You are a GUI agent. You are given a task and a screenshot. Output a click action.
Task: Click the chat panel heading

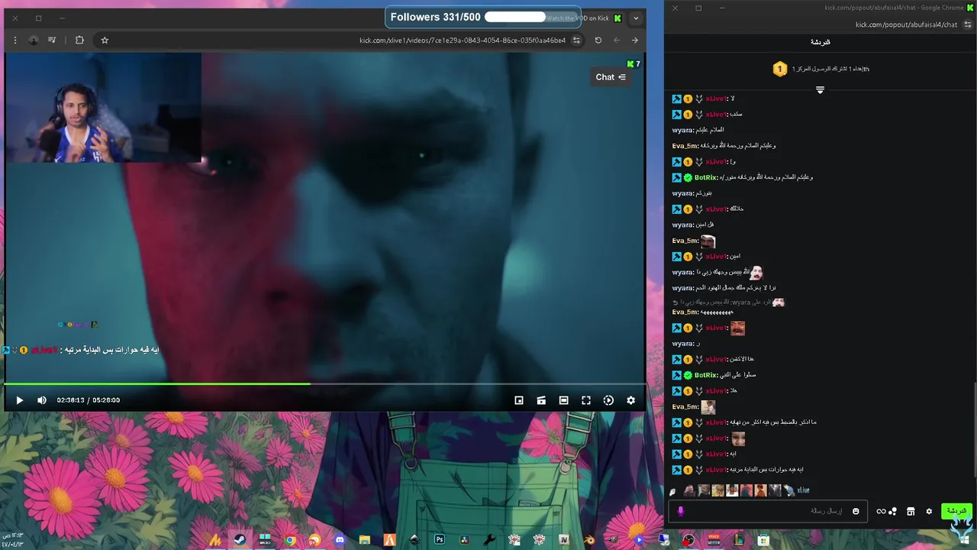pyautogui.click(x=820, y=42)
